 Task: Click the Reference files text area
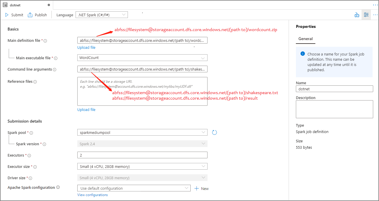142,91
